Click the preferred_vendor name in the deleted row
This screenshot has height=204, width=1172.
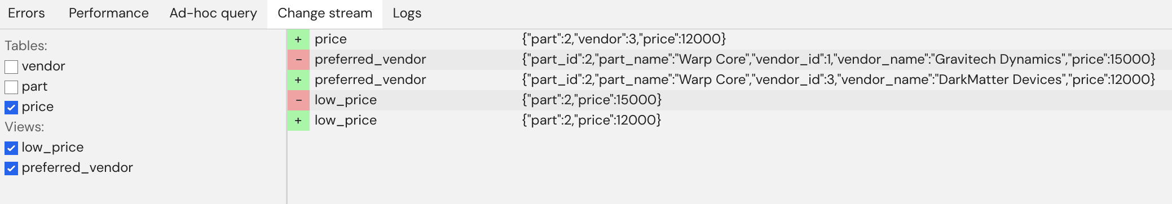pyautogui.click(x=370, y=60)
